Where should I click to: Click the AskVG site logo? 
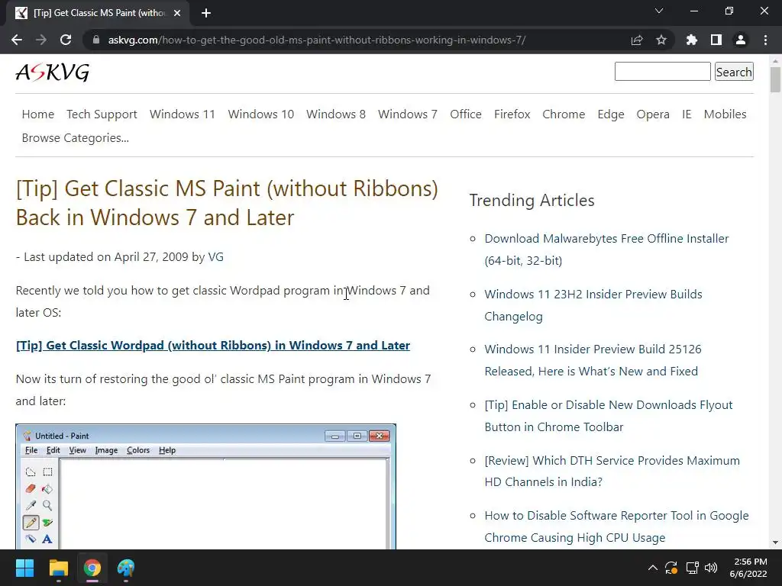point(53,72)
